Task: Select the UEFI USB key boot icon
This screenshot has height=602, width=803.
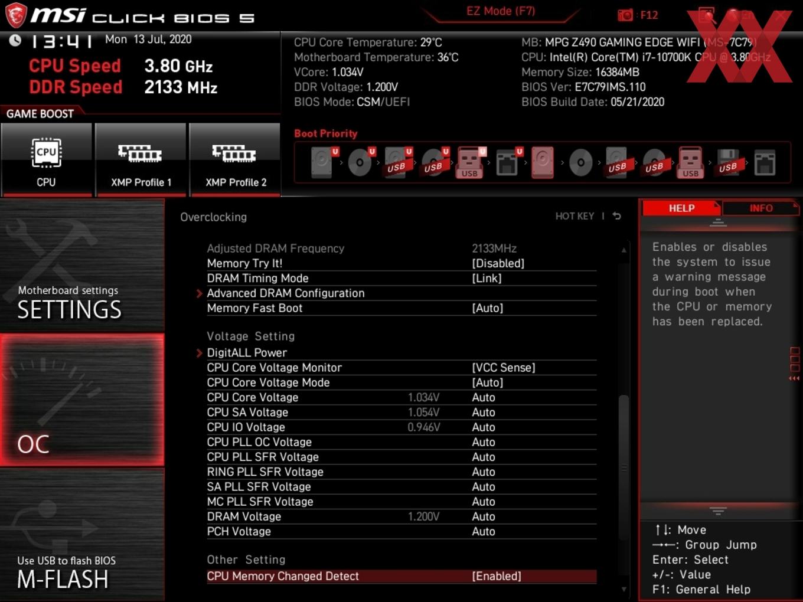Action: pos(470,162)
